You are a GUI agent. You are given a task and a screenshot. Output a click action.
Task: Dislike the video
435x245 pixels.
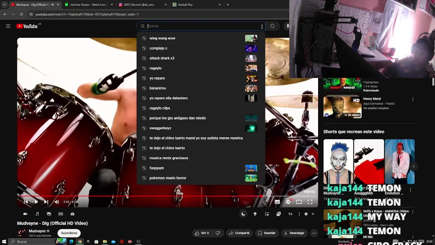[218, 233]
